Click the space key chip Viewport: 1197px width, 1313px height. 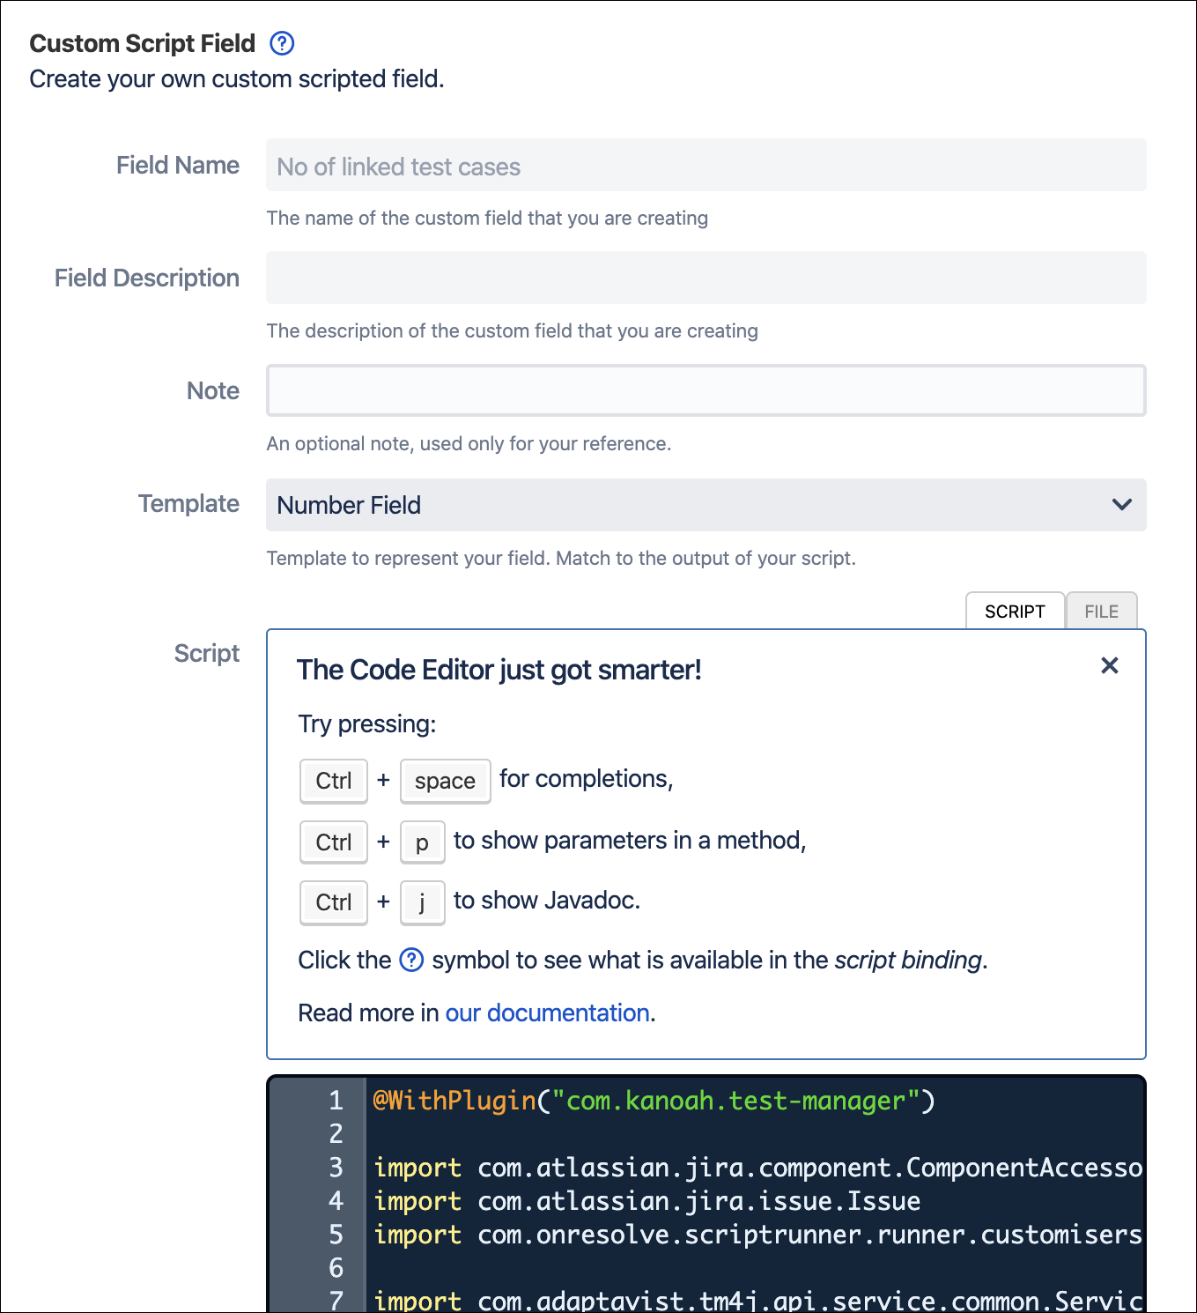445,781
